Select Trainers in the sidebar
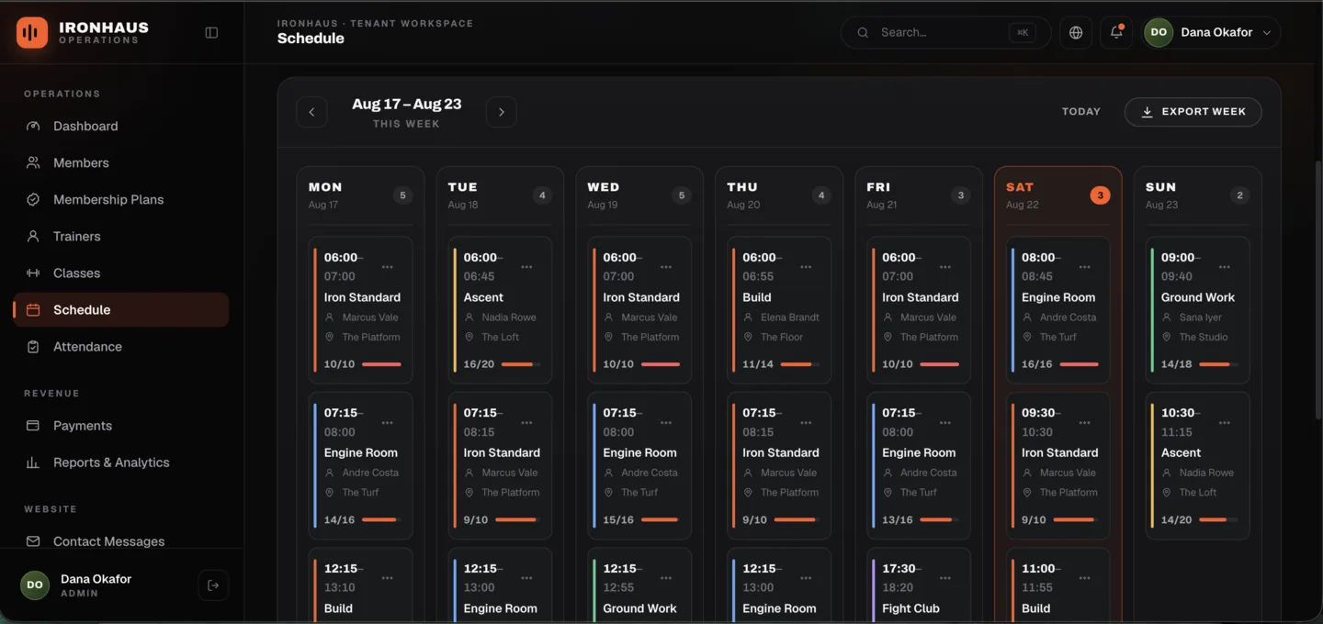1323x624 pixels. pos(120,236)
